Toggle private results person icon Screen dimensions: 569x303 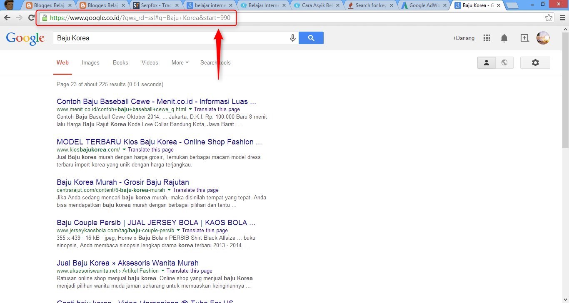coord(486,62)
